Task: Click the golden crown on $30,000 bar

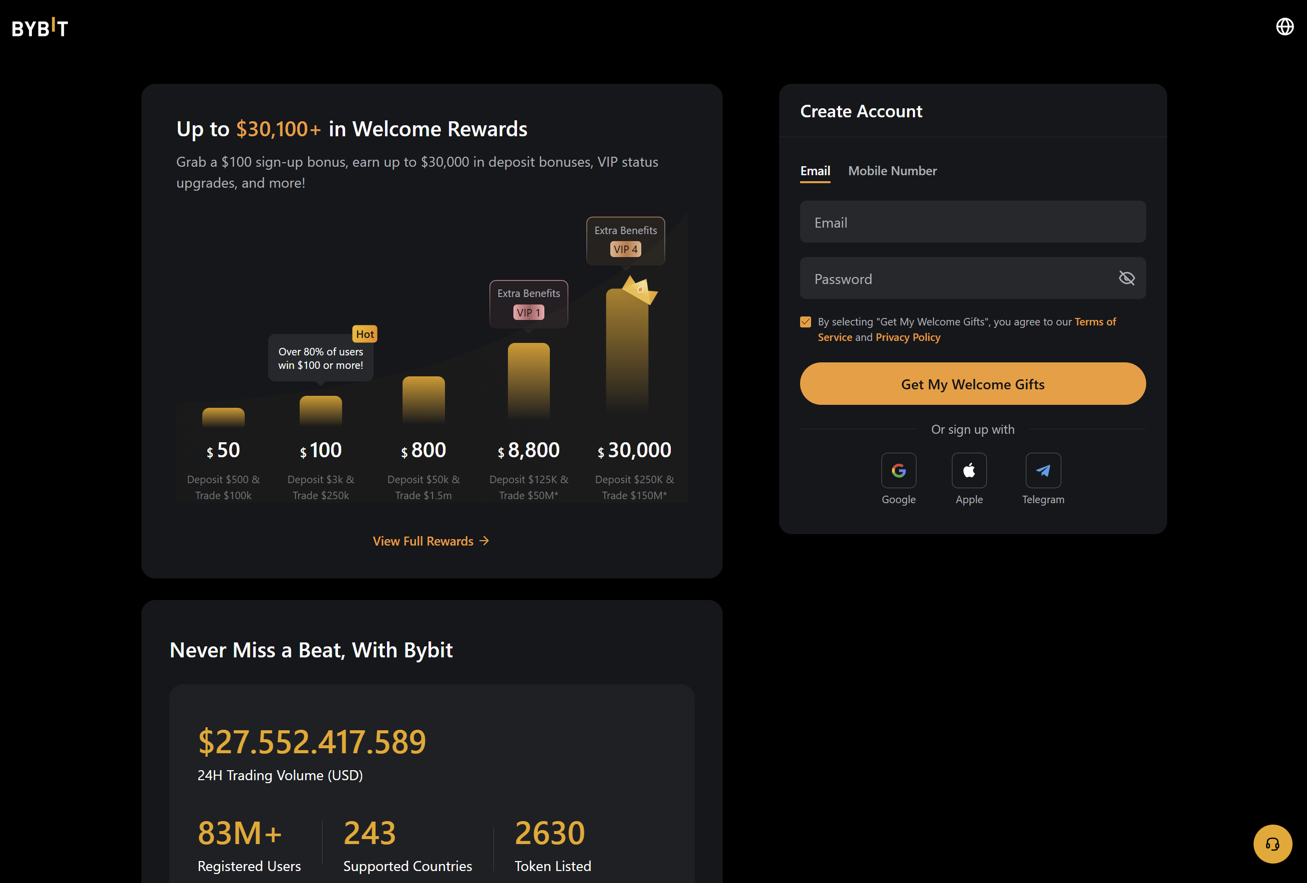Action: click(641, 290)
